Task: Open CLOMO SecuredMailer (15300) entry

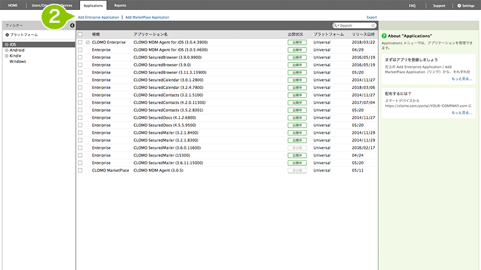Action: [162, 156]
